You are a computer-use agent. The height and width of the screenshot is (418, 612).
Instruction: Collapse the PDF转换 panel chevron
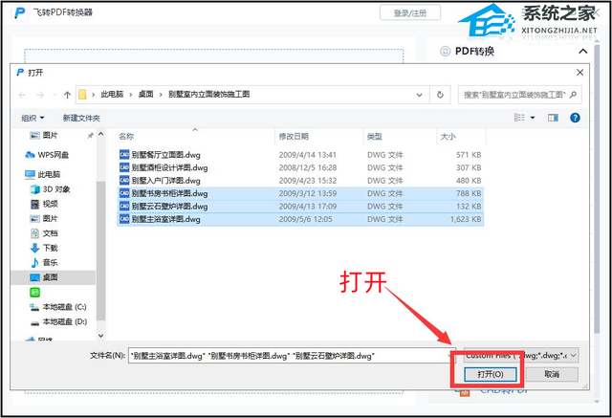pyautogui.click(x=582, y=51)
